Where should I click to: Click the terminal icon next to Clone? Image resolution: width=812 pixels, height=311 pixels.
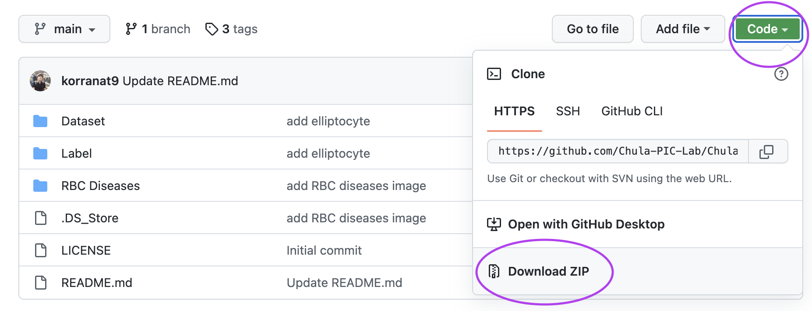coord(494,74)
